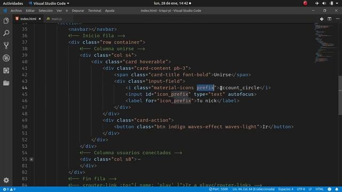Open the Manage gear settings menu
Screen dimensions: 342x192
6,180
